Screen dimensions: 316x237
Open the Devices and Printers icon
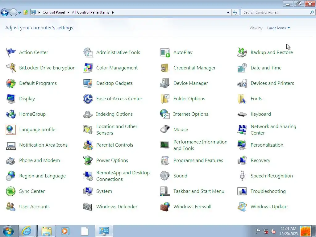pos(242,83)
